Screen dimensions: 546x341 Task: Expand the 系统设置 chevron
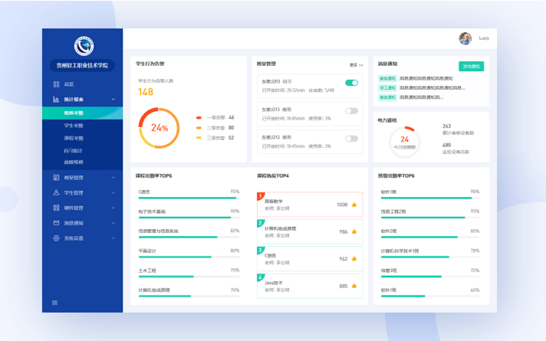click(113, 238)
